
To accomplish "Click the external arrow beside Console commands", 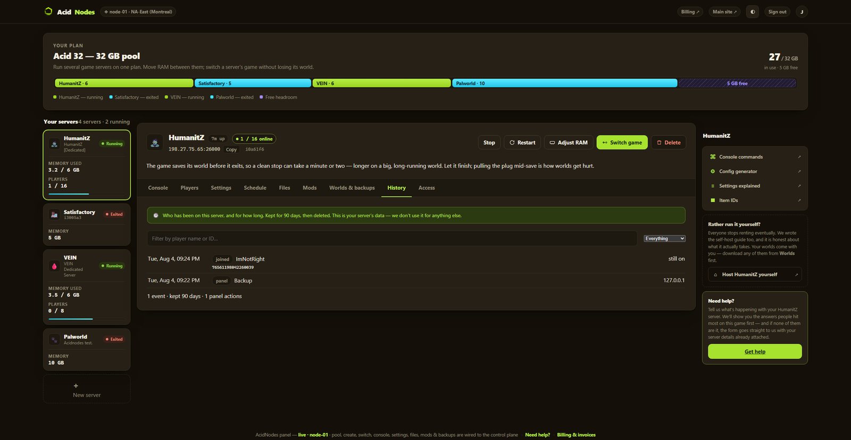I will [x=799, y=157].
